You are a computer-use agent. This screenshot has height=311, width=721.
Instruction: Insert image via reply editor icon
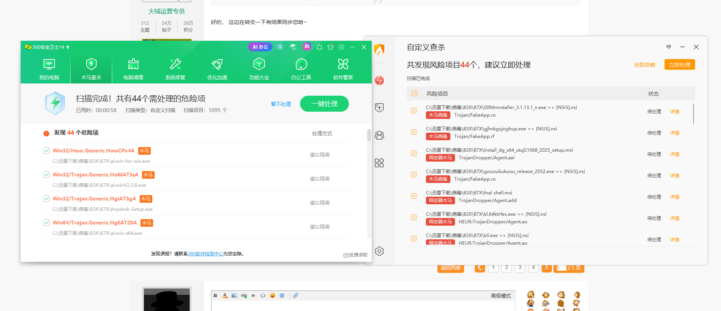click(x=234, y=295)
